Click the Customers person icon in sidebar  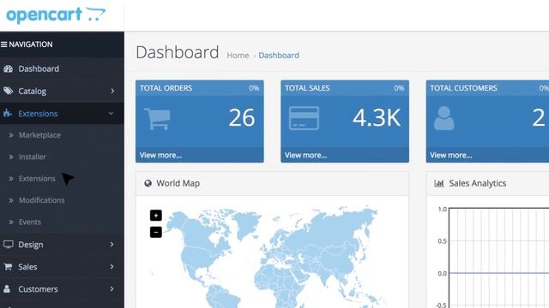[x=7, y=289]
